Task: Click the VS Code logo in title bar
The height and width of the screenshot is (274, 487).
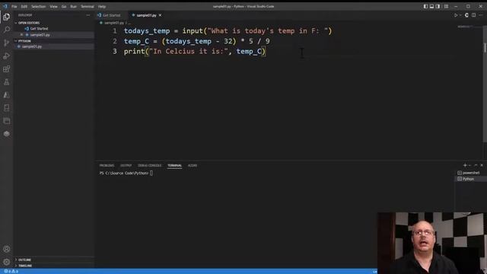Action: point(5,6)
